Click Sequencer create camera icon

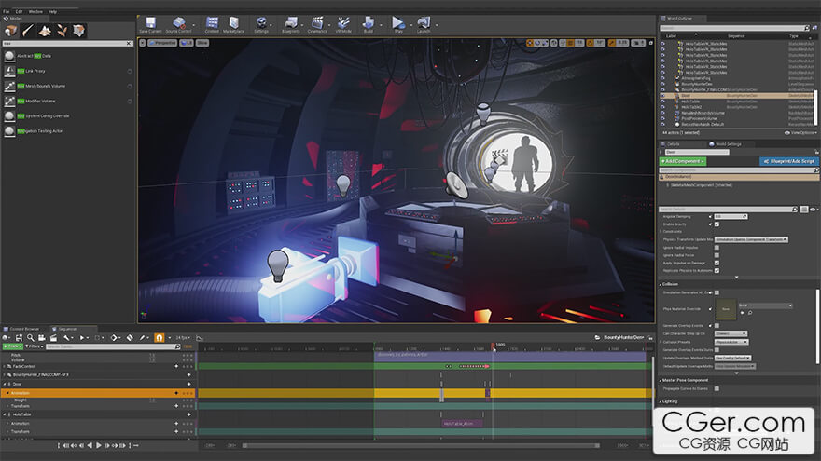42,338
